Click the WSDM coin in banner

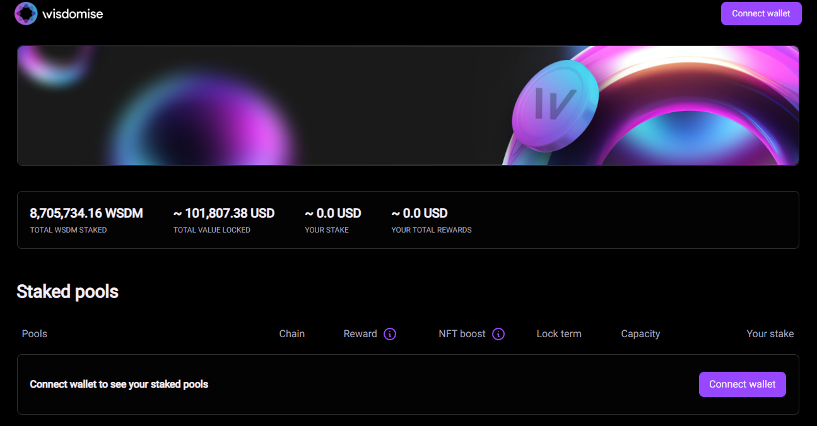555,105
